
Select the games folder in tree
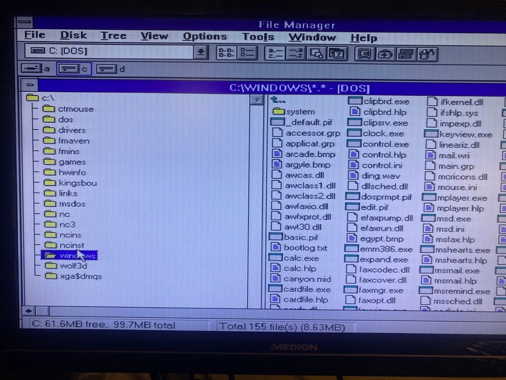(x=64, y=162)
